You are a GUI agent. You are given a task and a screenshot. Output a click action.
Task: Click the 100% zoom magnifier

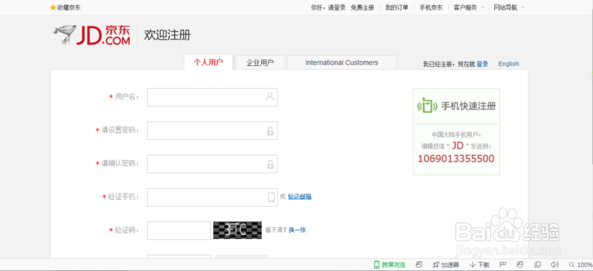[x=571, y=265]
